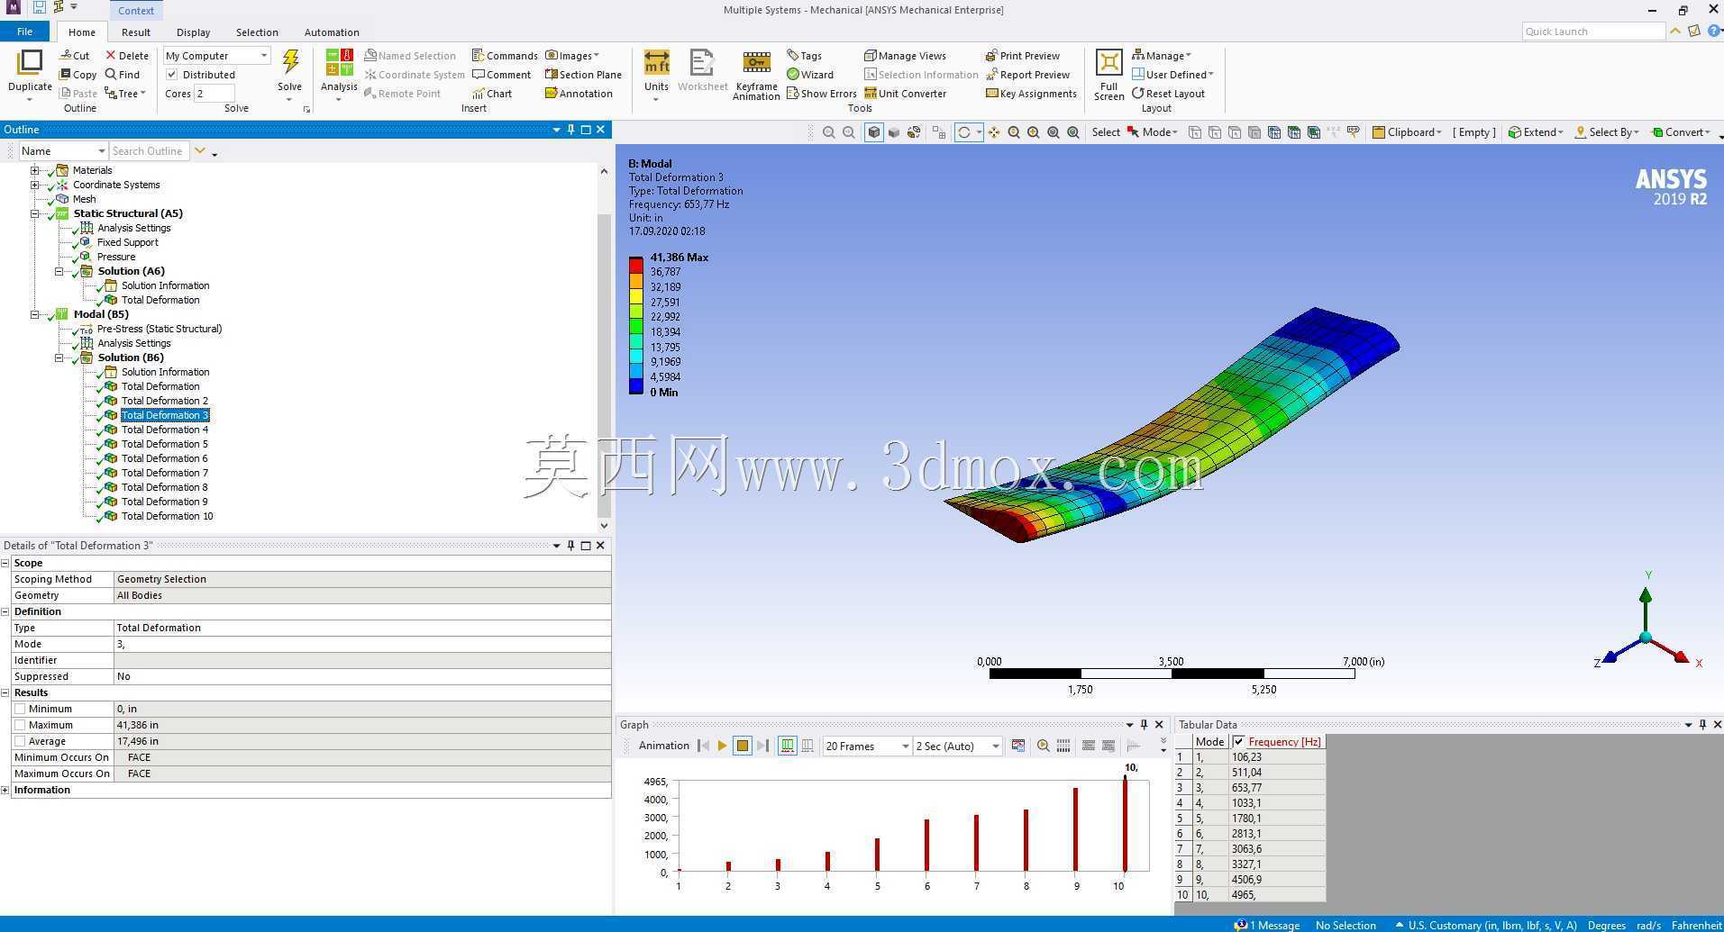Click the Reset Layout button
Screen dimensions: 1724x932
point(1169,94)
